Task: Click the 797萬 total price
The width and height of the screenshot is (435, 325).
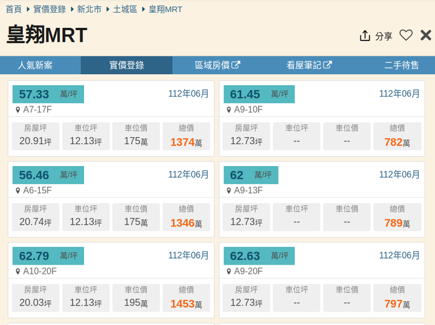Action: pyautogui.click(x=397, y=304)
